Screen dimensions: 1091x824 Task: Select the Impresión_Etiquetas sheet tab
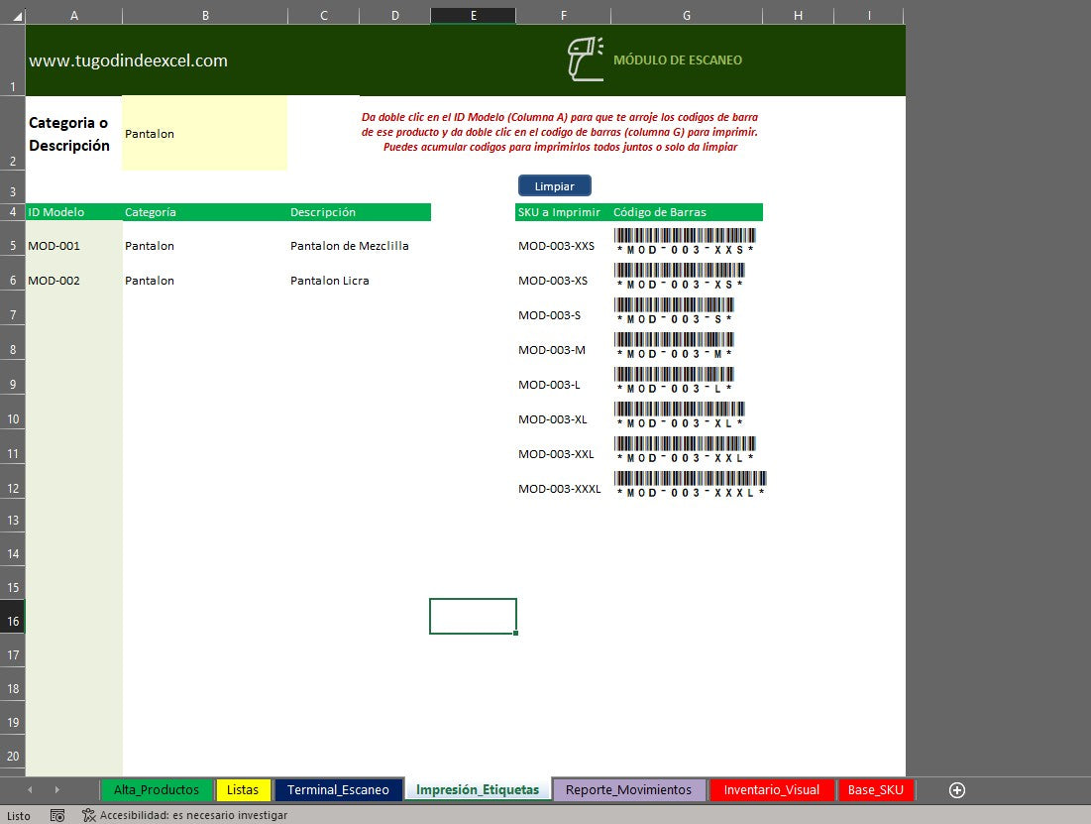pos(478,790)
